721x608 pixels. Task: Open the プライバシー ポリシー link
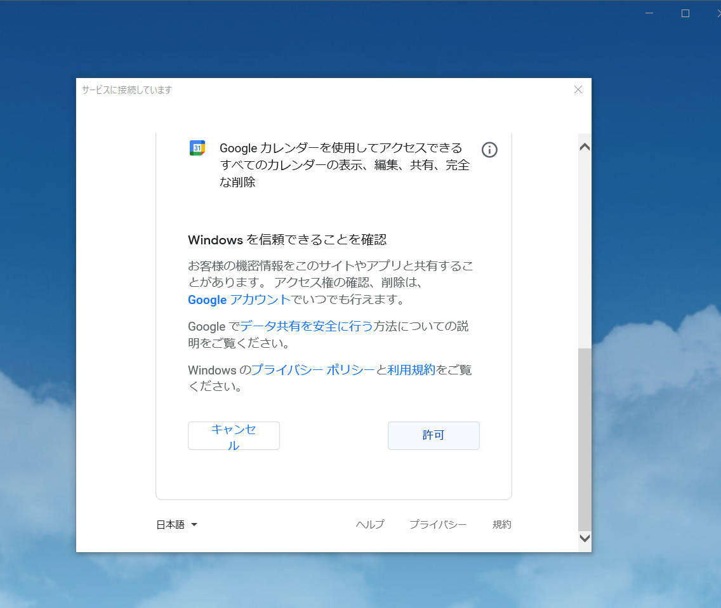pos(313,370)
